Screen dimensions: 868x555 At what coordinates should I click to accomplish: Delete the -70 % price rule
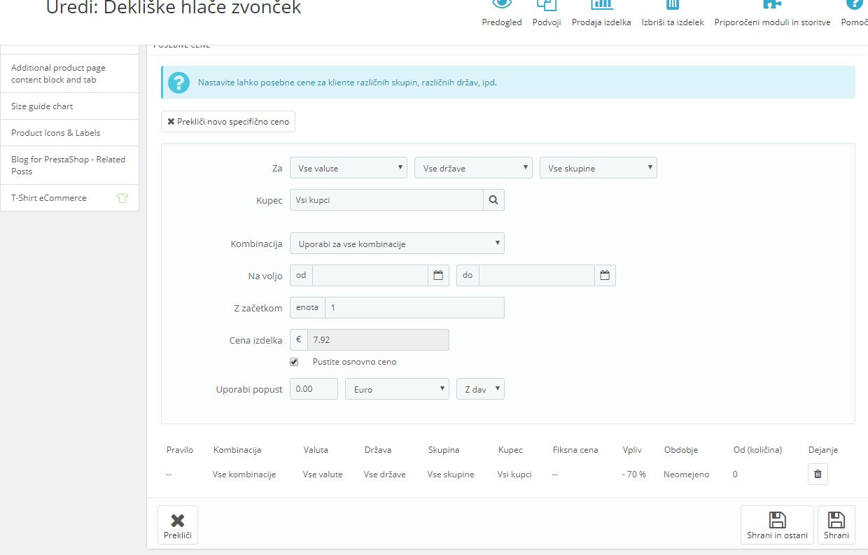click(x=818, y=475)
